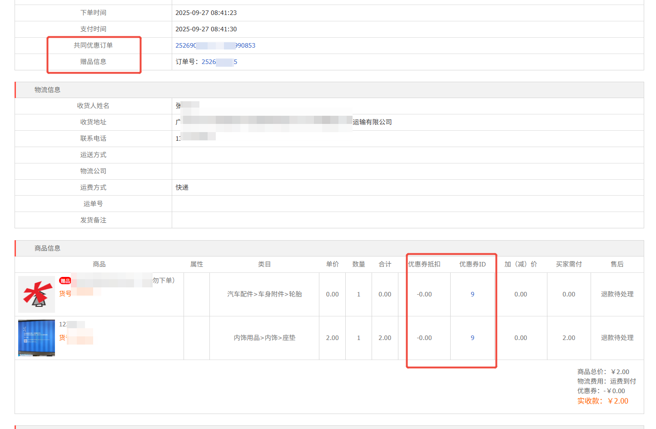Viewport: 656px width, 429px height.
Task: Click the seat cushion product thumbnail
Action: [x=36, y=338]
